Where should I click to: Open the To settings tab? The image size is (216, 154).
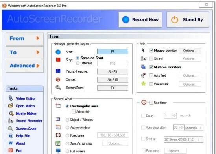(x=24, y=53)
